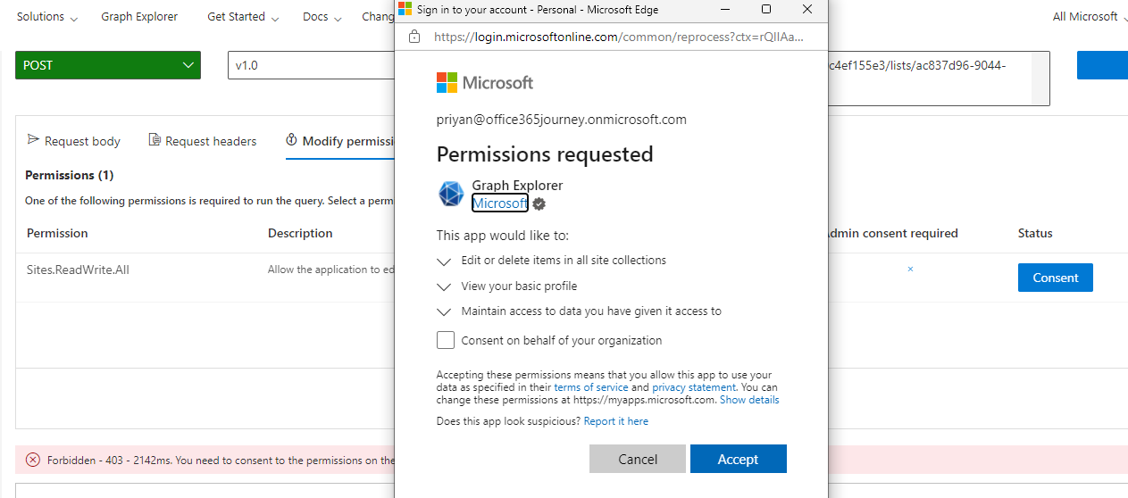This screenshot has height=498, width=1128.
Task: Expand Edit or delete items permission
Action: [444, 261]
